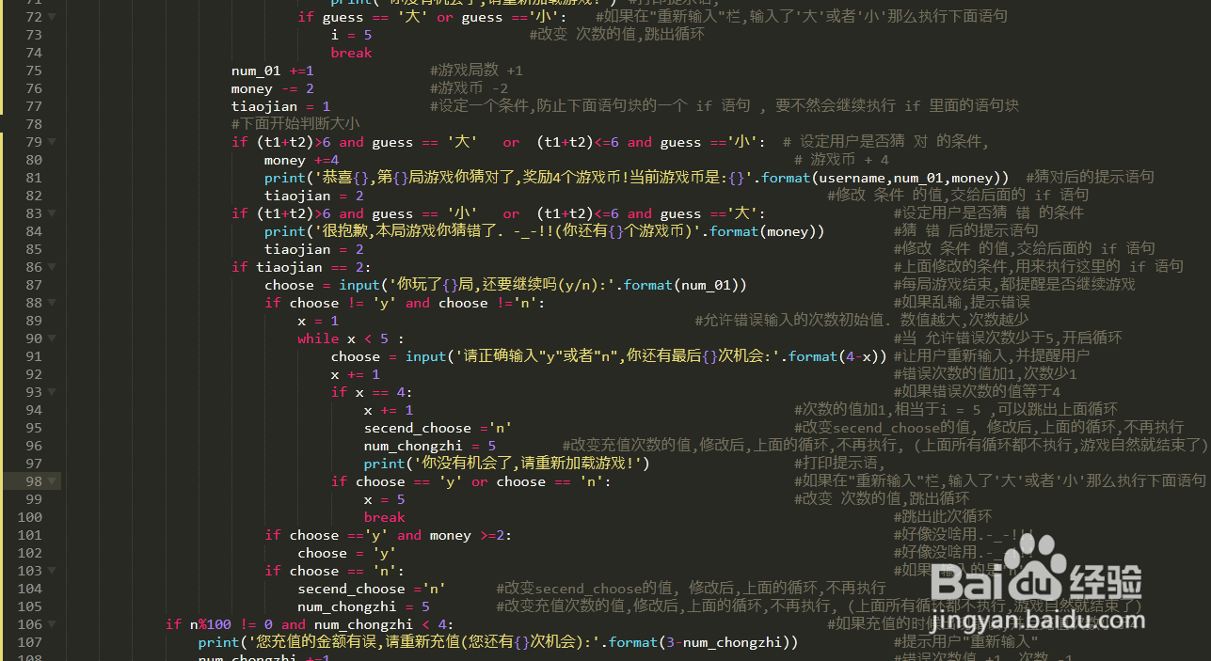The width and height of the screenshot is (1211, 661).
Task: Click '.format(username,num_01,money))' on line 81
Action: coord(884,178)
